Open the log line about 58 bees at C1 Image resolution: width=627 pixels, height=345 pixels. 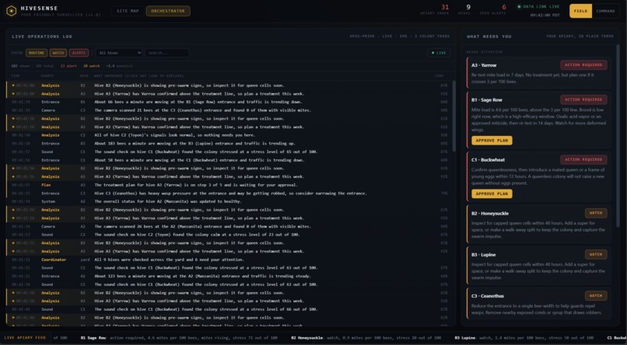(x=229, y=160)
